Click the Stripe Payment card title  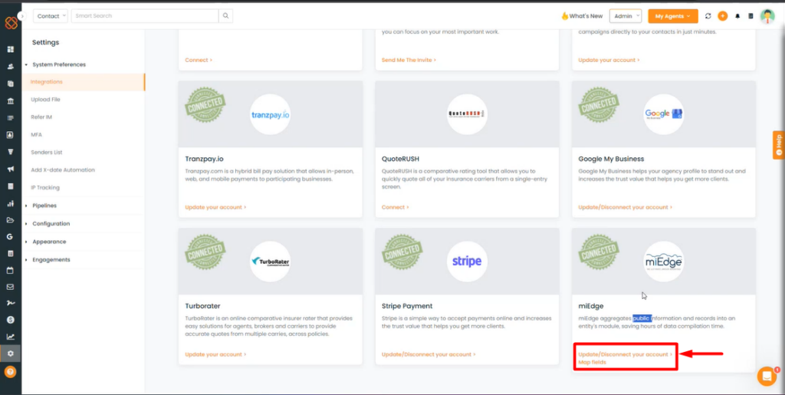407,306
